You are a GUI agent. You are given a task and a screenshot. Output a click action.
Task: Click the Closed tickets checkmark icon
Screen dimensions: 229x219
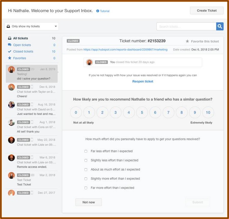coord(10,52)
